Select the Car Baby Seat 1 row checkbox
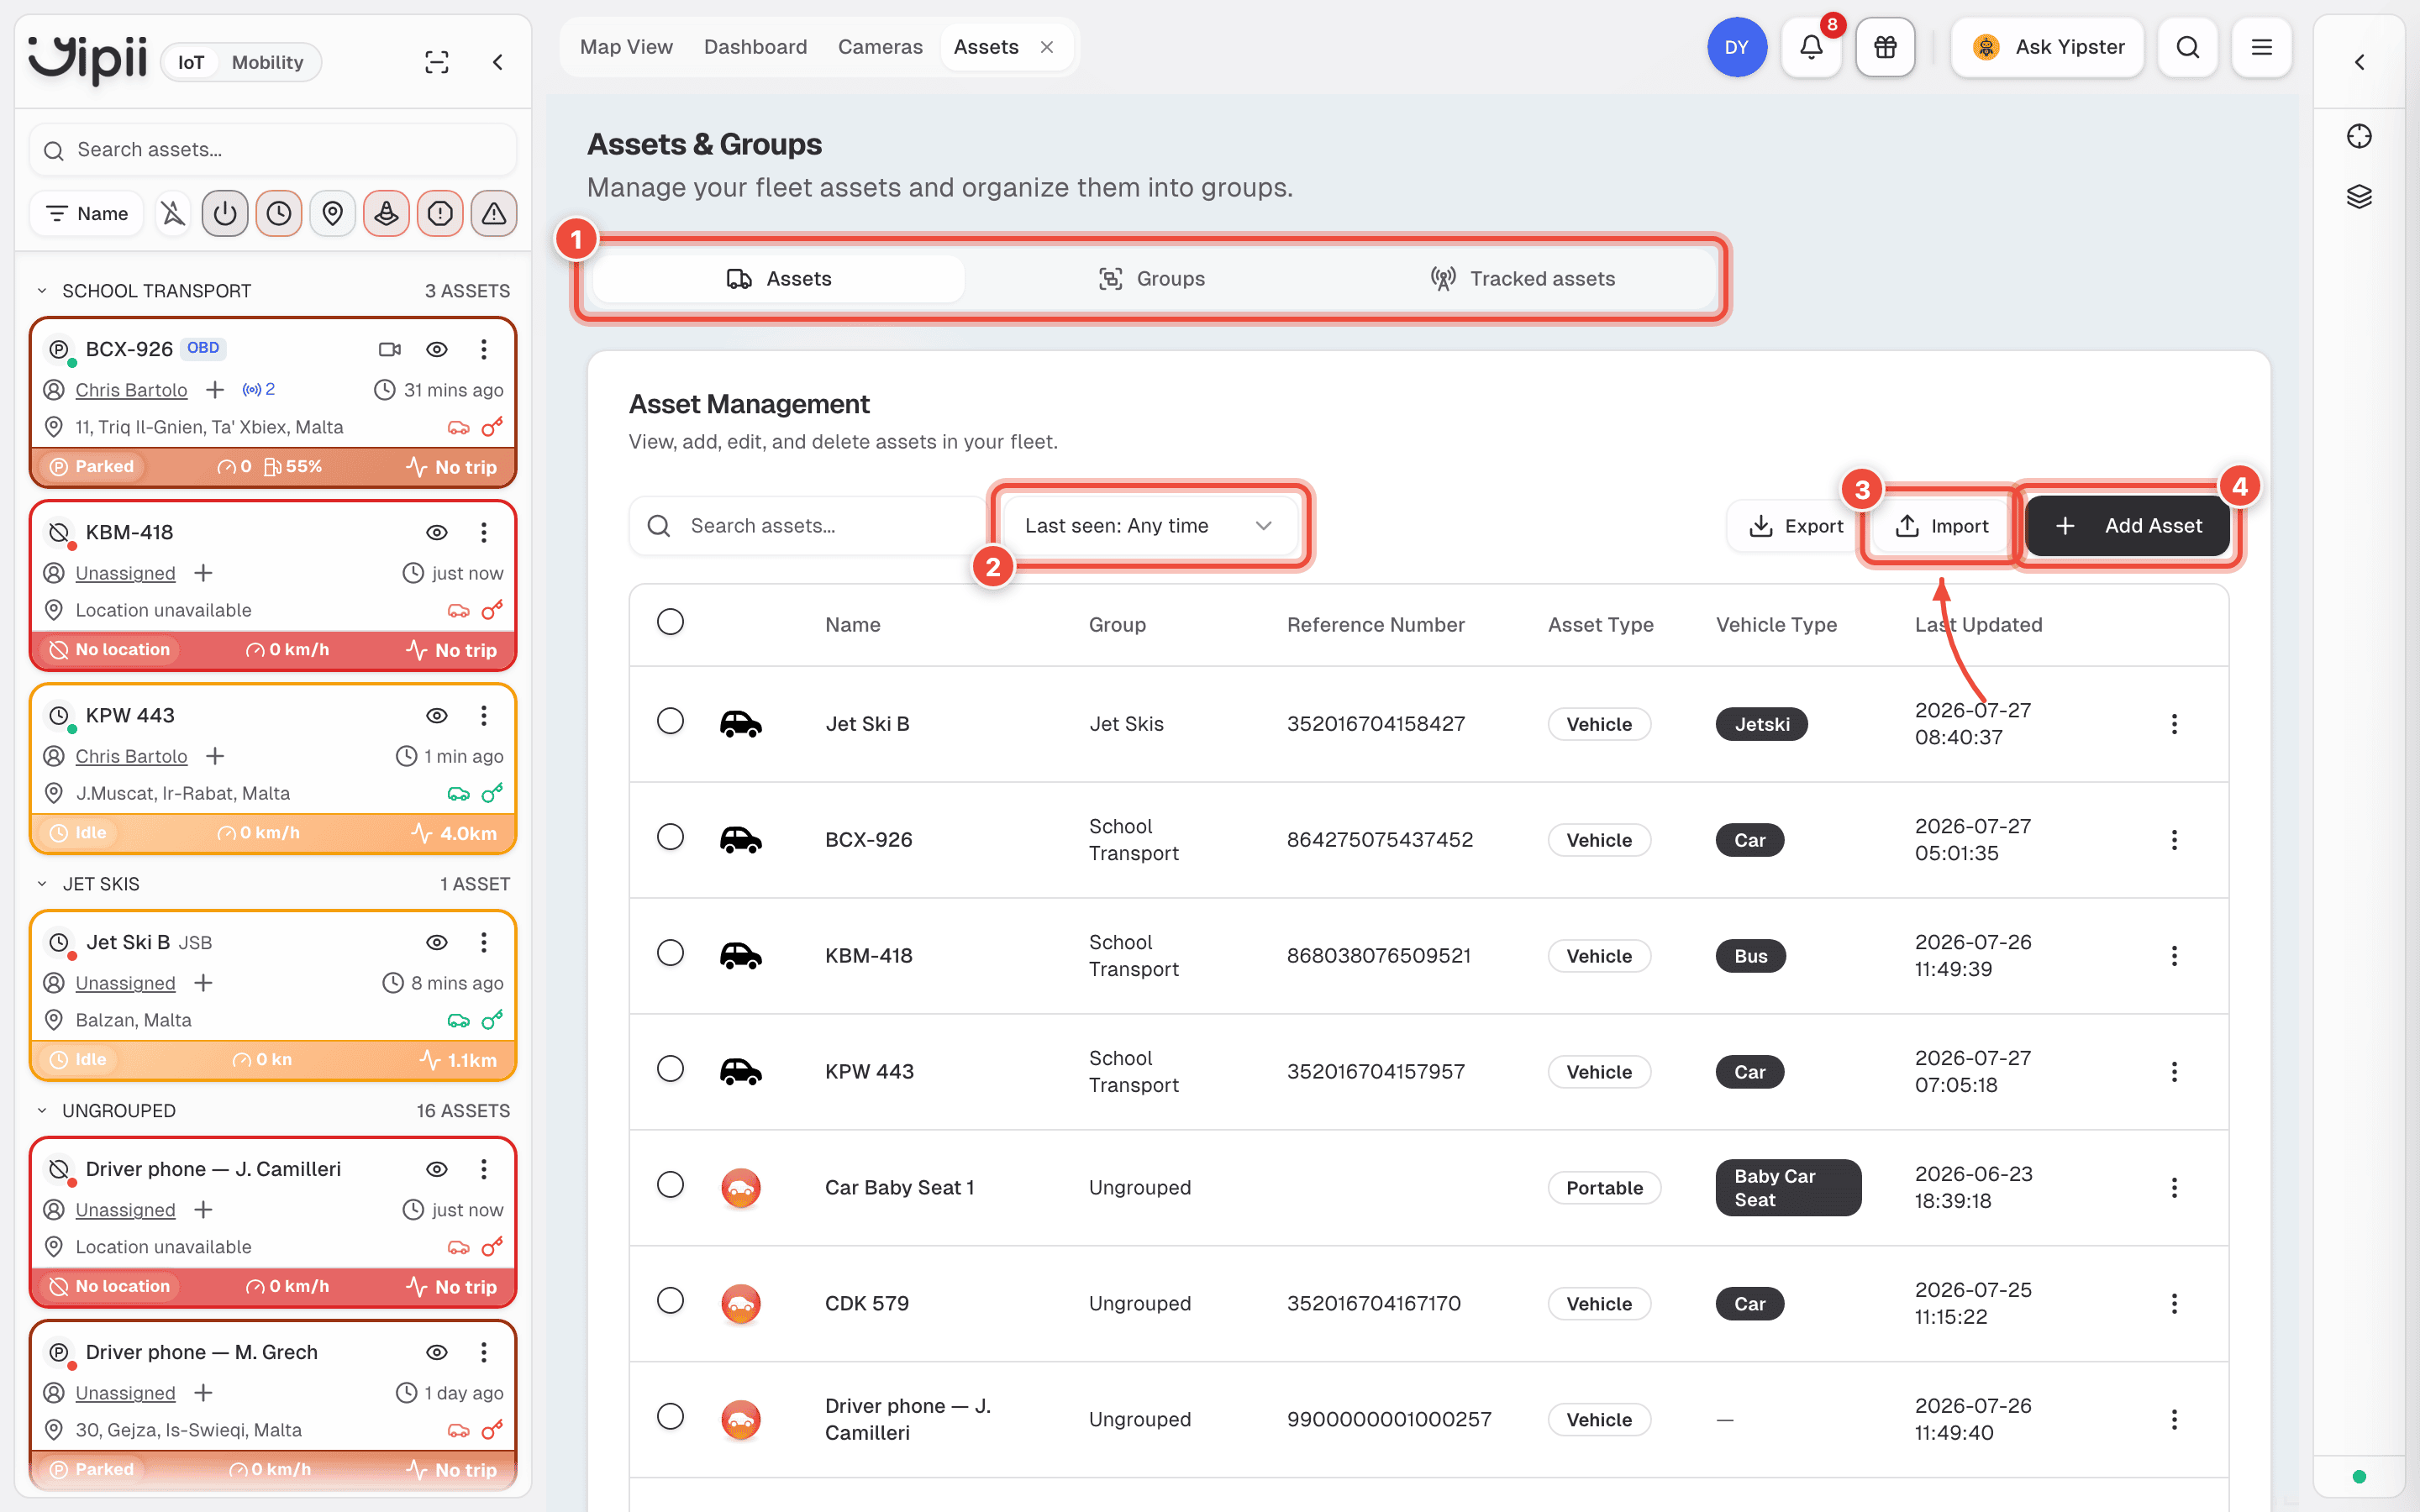The height and width of the screenshot is (1512, 2420). coord(670,1185)
